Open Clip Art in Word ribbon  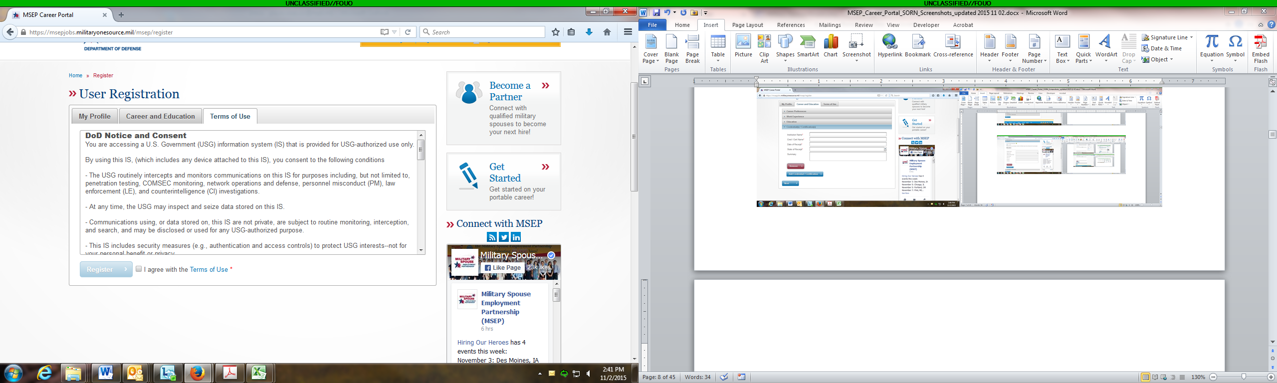click(764, 49)
